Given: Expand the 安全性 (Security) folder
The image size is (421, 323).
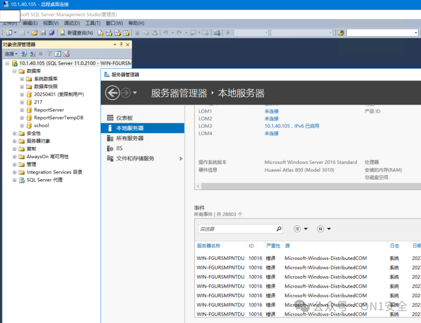Looking at the screenshot, I should (14, 133).
